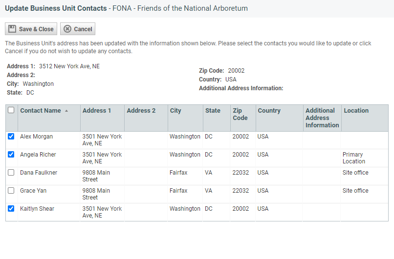Toggle the select-all header checkbox
This screenshot has height=259, width=394.
11,110
